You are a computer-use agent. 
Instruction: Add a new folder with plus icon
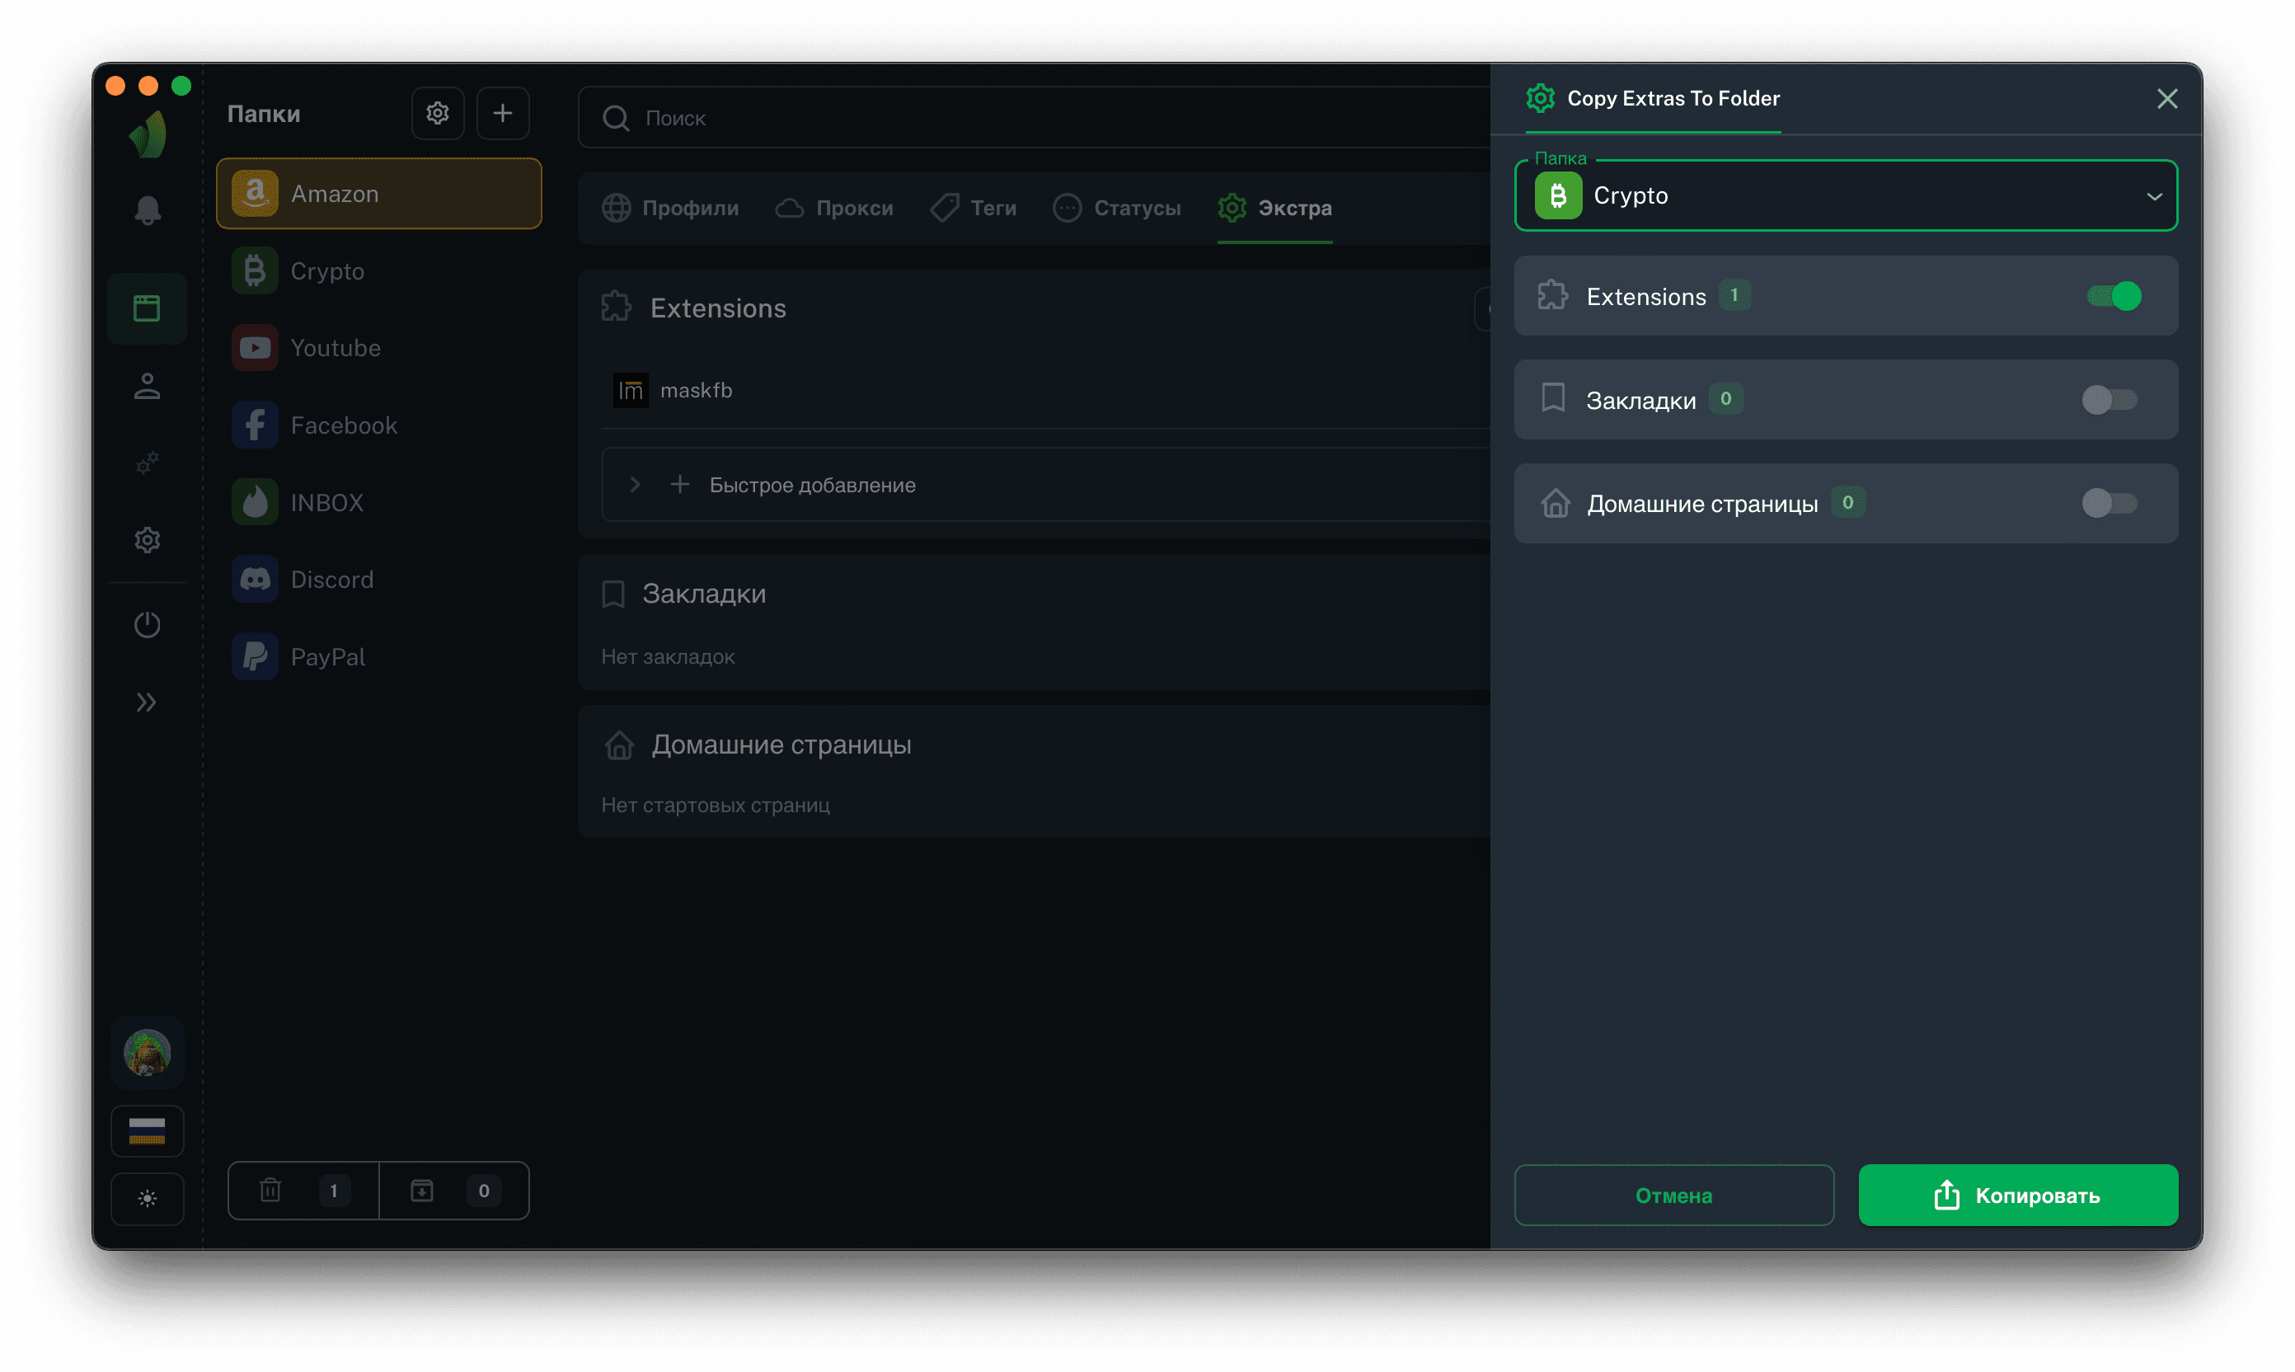[x=503, y=114]
